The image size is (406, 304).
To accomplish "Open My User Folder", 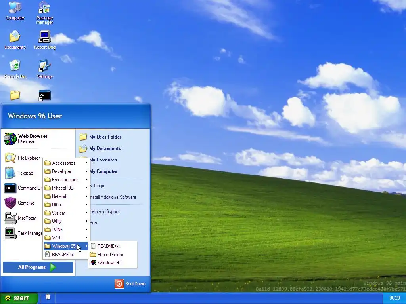I will [100, 137].
